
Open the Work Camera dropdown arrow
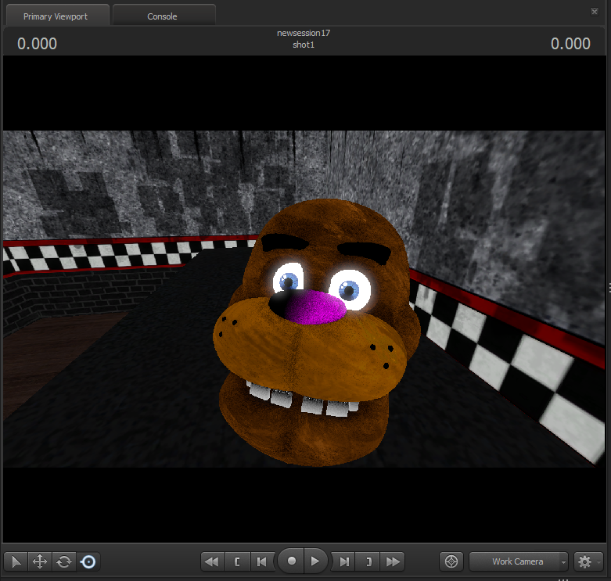coord(563,561)
